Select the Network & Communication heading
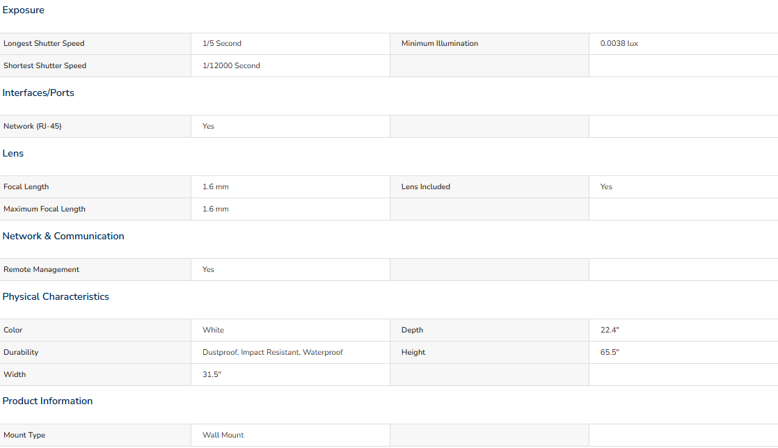The width and height of the screenshot is (778, 448). coord(63,236)
